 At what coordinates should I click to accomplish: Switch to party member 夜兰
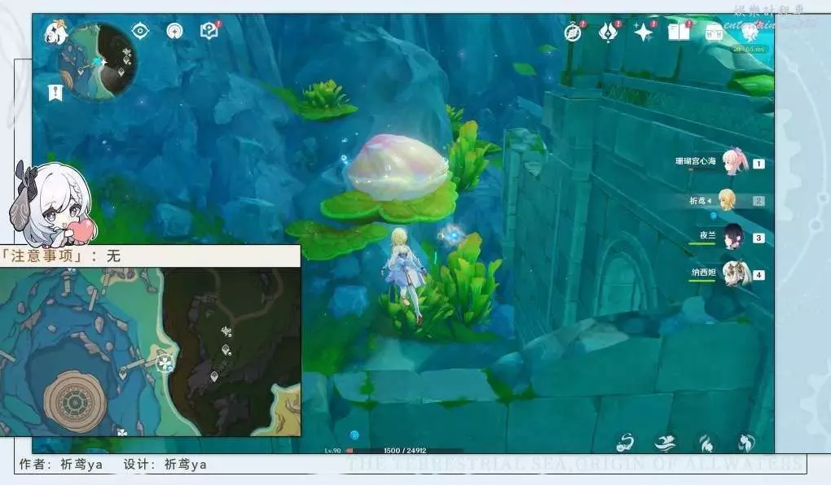(x=733, y=237)
